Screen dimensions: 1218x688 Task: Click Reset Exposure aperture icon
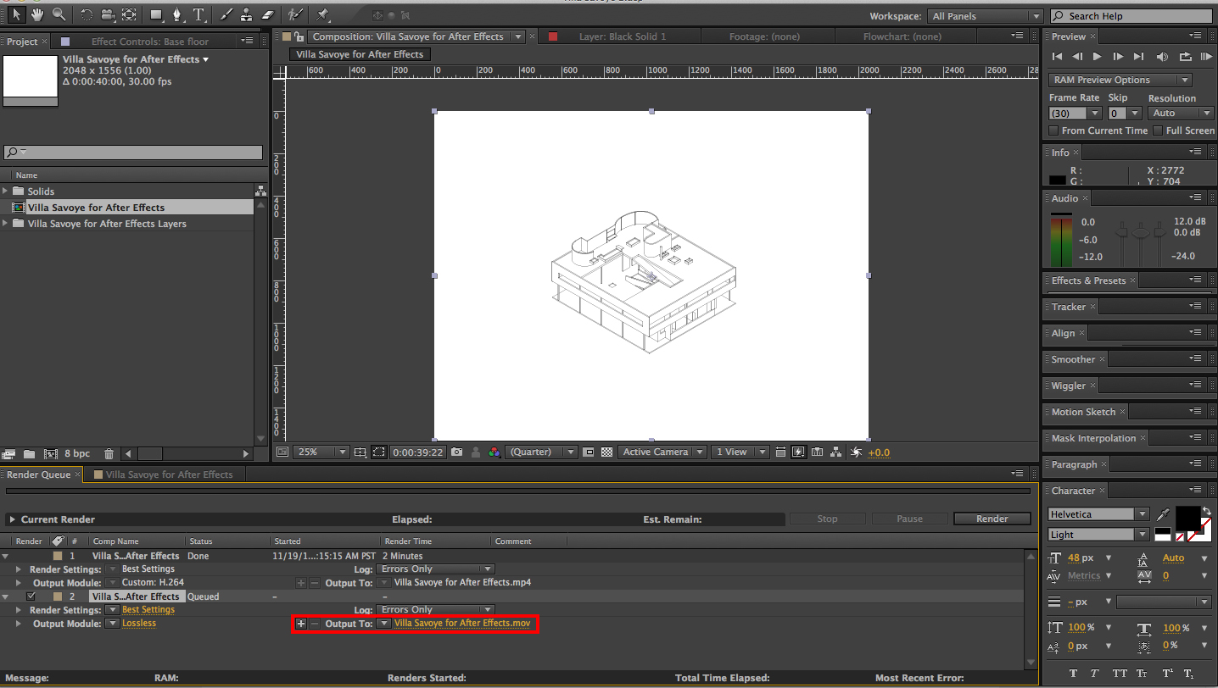(x=856, y=452)
